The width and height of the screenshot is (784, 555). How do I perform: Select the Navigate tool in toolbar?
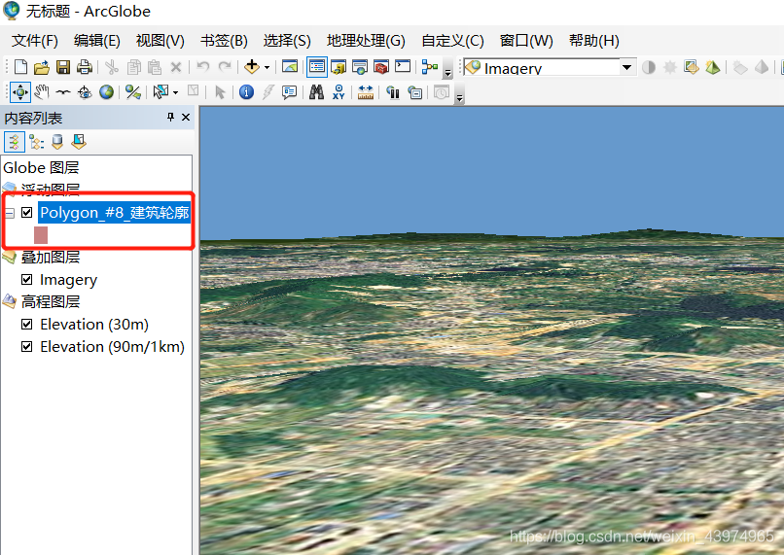[20, 92]
